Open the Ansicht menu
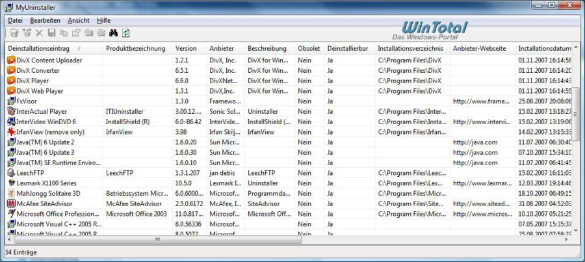The width and height of the screenshot is (585, 262). click(x=79, y=21)
